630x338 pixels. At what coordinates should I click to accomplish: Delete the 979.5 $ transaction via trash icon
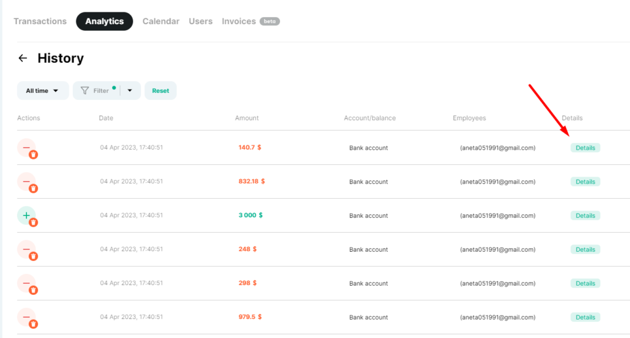33,324
